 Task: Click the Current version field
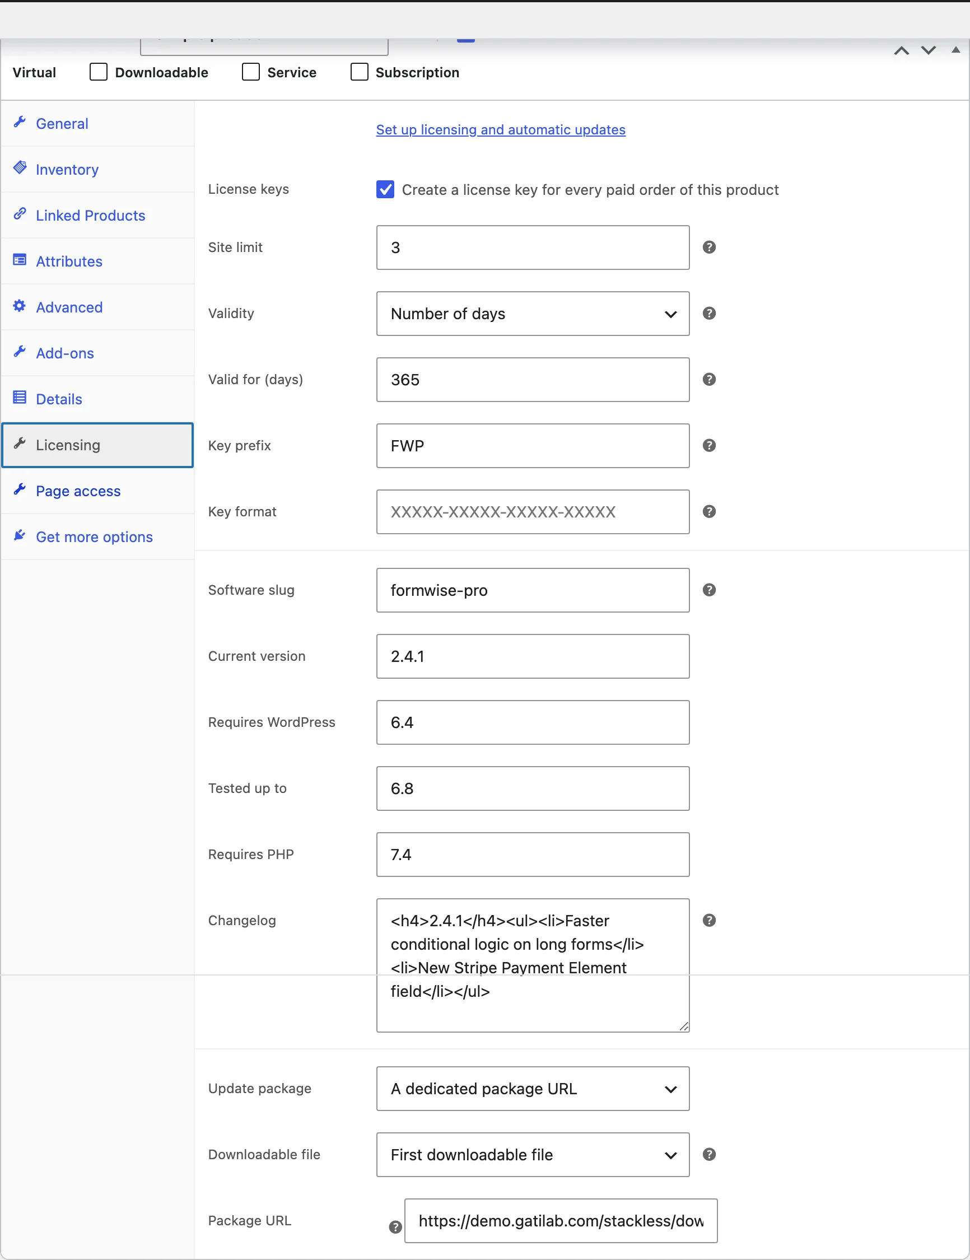[533, 656]
